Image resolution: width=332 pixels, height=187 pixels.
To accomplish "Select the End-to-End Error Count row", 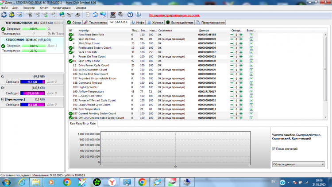I will (x=163, y=74).
